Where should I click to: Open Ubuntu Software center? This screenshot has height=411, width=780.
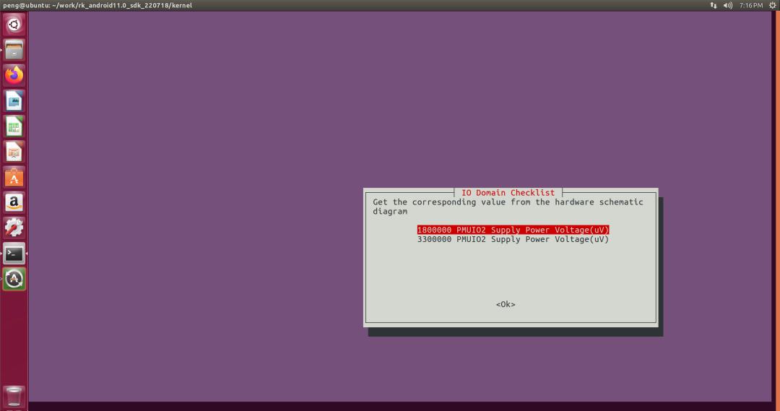pos(14,177)
